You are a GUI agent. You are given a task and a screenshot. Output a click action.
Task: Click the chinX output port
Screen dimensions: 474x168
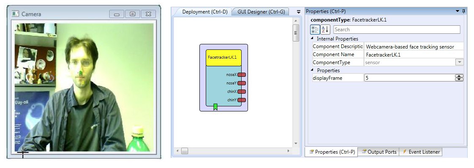(x=242, y=92)
